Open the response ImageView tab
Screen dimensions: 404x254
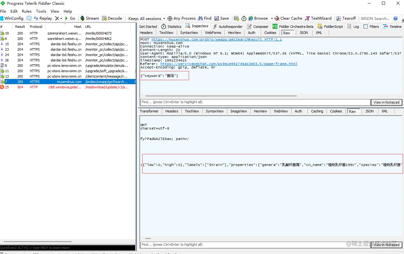(x=239, y=111)
